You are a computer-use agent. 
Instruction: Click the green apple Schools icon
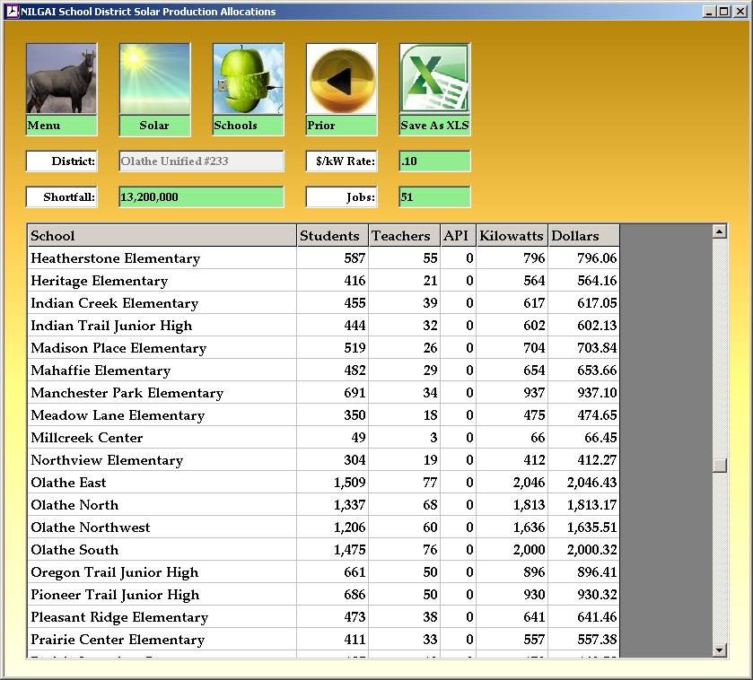pyautogui.click(x=248, y=80)
